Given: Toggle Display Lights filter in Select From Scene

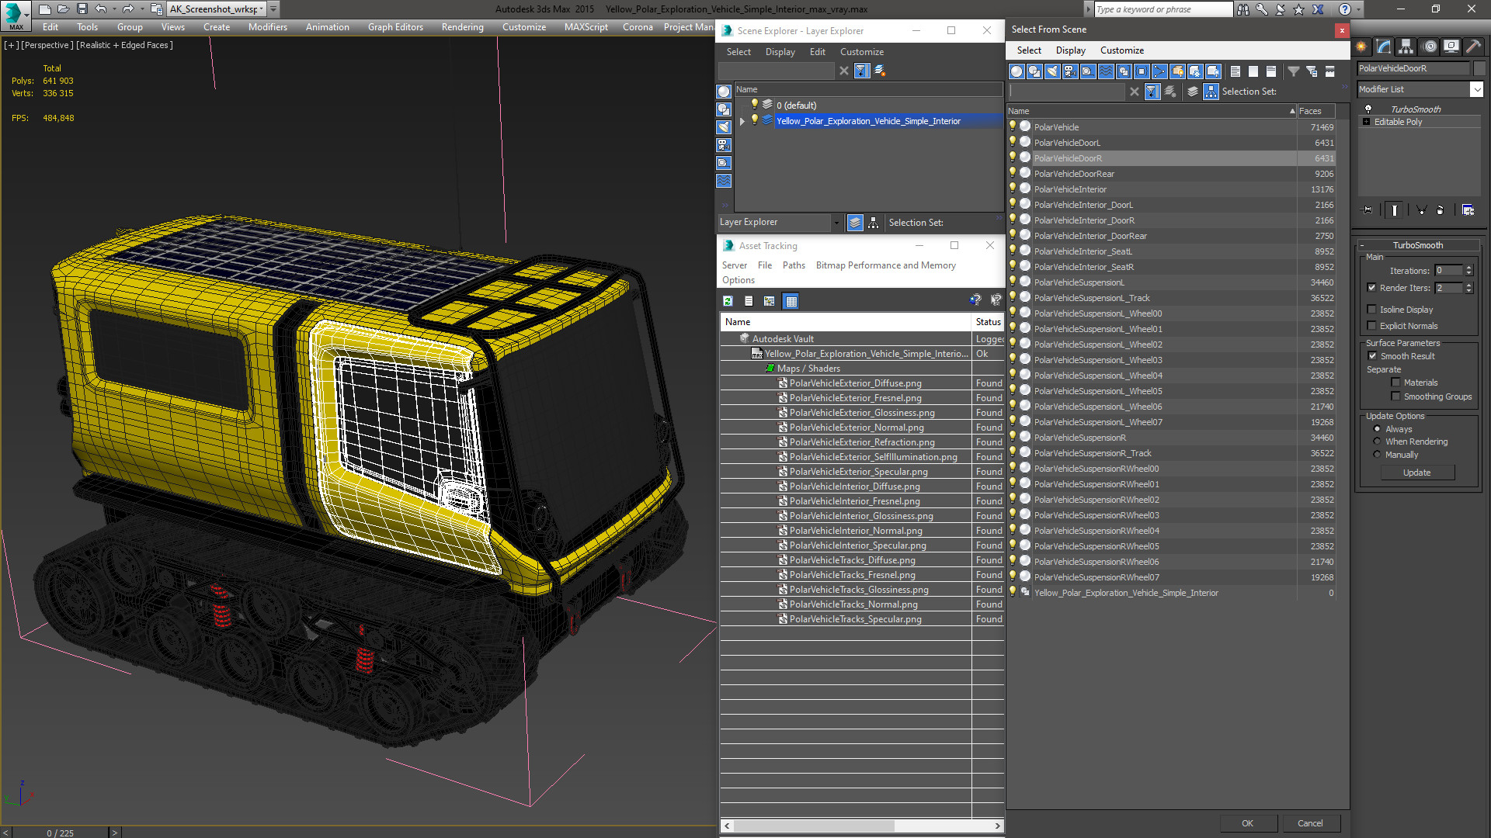Looking at the screenshot, I should [1052, 71].
